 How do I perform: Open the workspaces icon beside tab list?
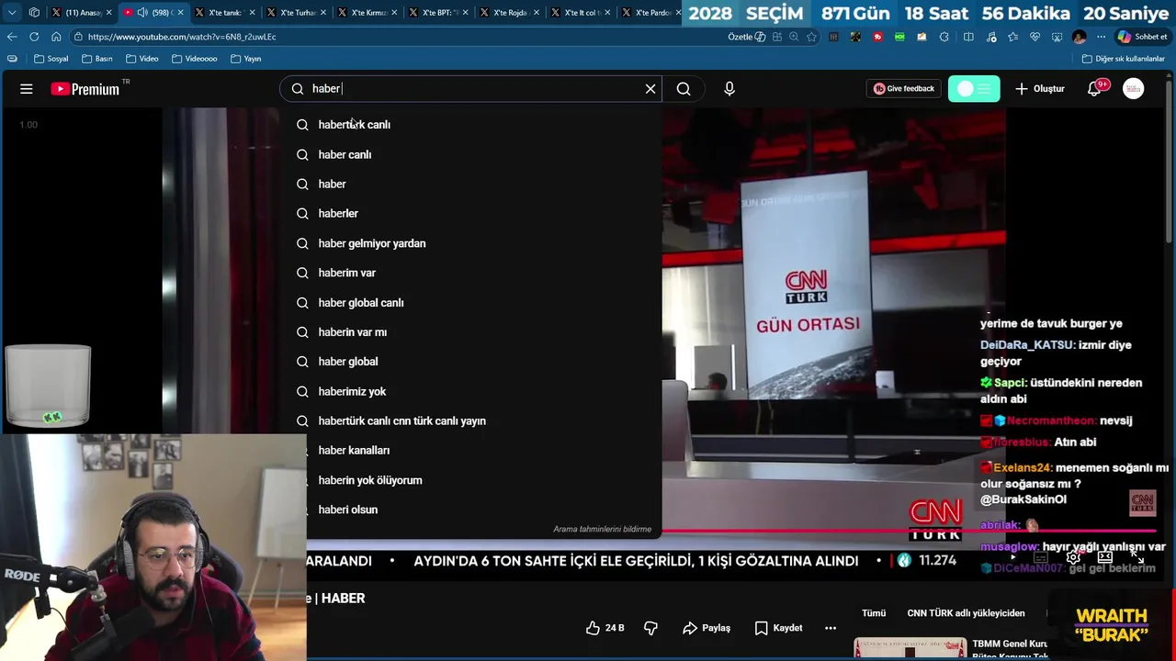point(34,13)
